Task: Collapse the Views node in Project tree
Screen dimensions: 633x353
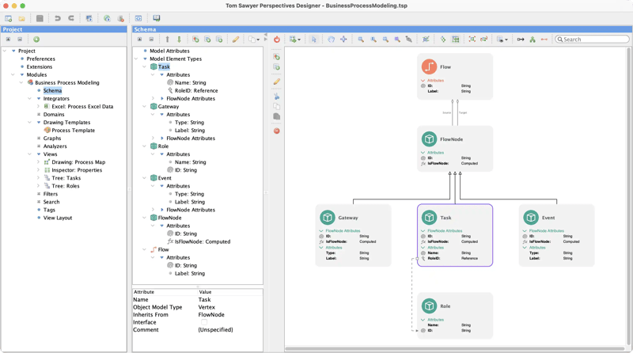Action: tap(30, 154)
